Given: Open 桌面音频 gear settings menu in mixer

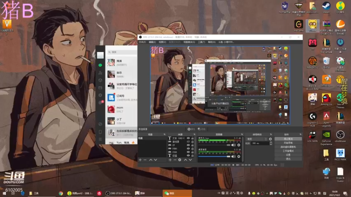Looking at the screenshot, I should tap(239, 156).
